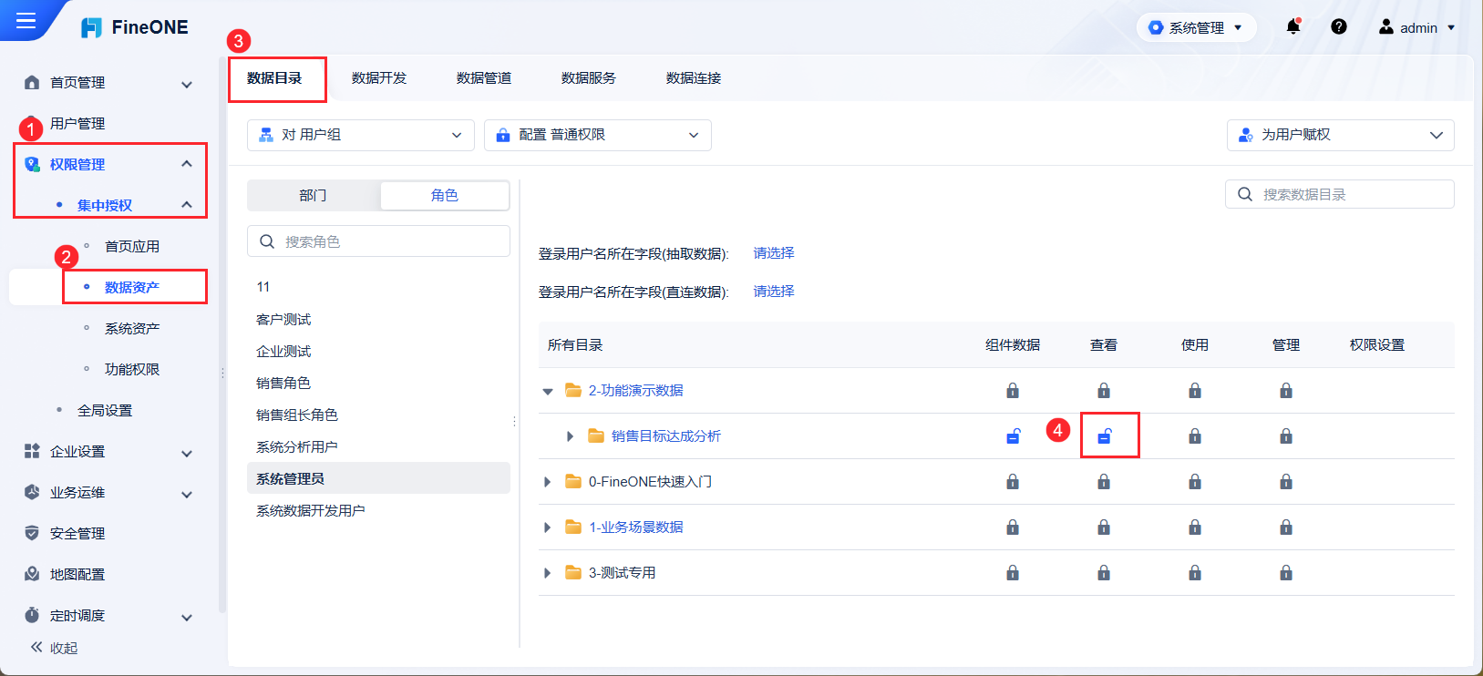Open the 为用户赋权 dropdown
This screenshot has width=1483, height=676.
(1340, 135)
